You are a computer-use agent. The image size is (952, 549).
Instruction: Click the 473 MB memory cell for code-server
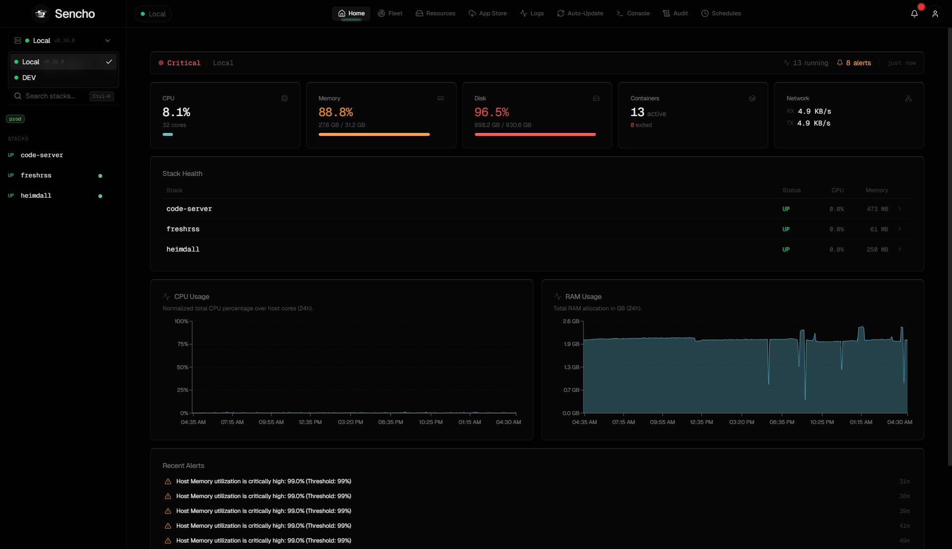[877, 209]
